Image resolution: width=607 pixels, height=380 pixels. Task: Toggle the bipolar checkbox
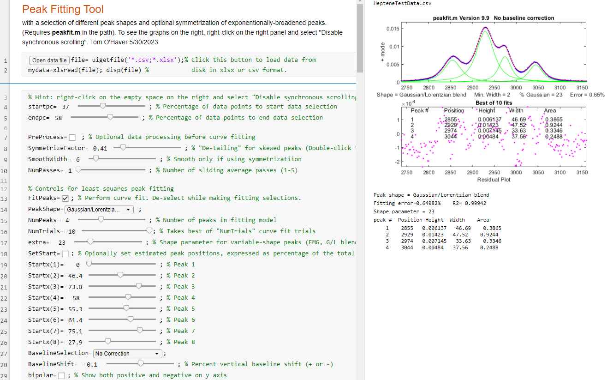61,376
